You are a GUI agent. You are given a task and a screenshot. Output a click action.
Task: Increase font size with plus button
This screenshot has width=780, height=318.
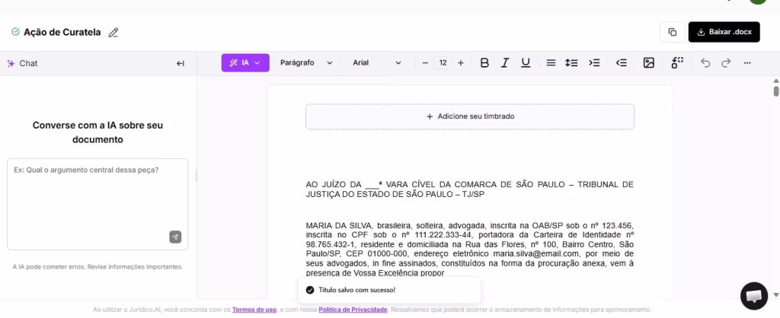pos(461,63)
